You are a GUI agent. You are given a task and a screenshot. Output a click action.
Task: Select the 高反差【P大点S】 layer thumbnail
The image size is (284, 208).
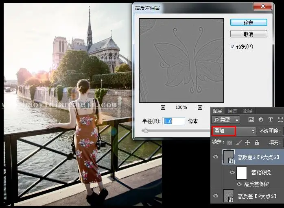(229, 196)
